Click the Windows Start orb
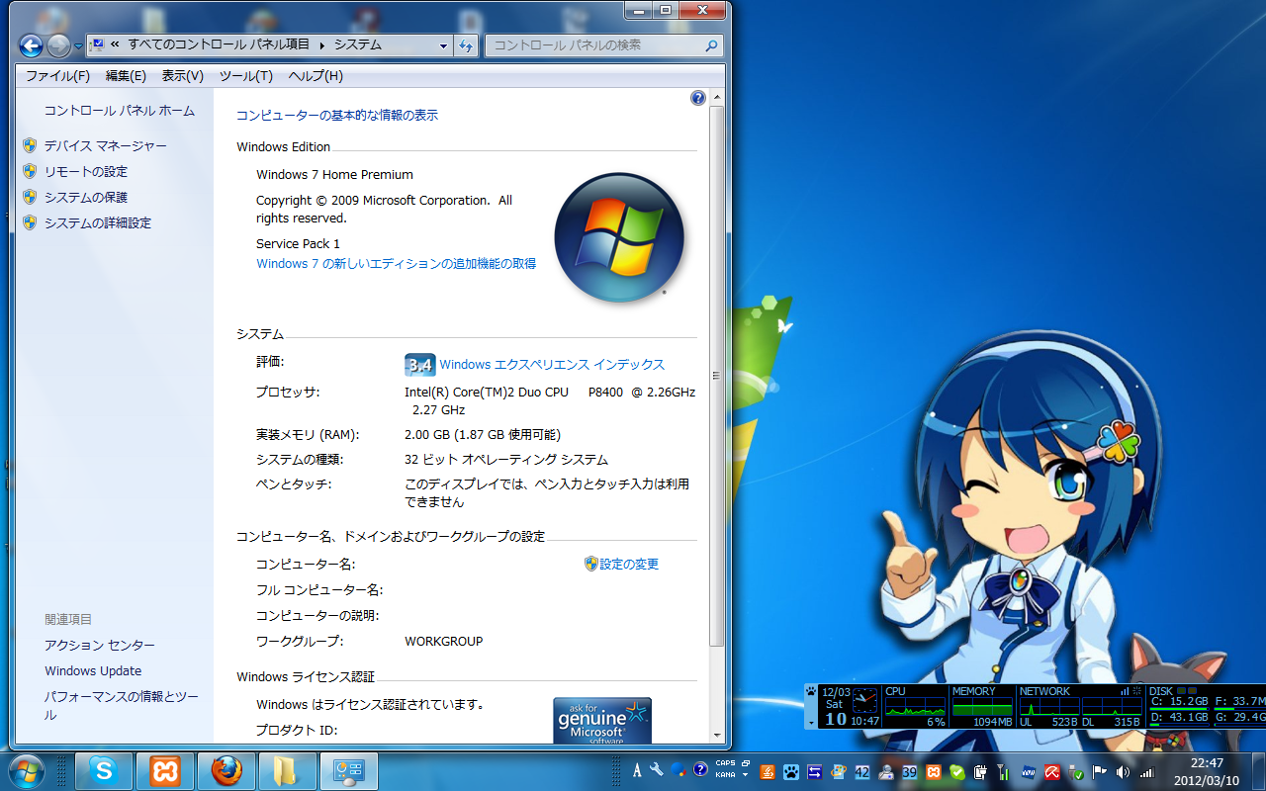Viewport: 1266px width, 791px height. 26,770
